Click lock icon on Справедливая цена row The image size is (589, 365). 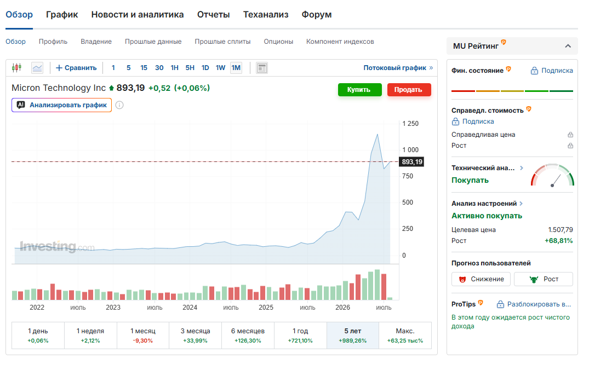(x=570, y=135)
